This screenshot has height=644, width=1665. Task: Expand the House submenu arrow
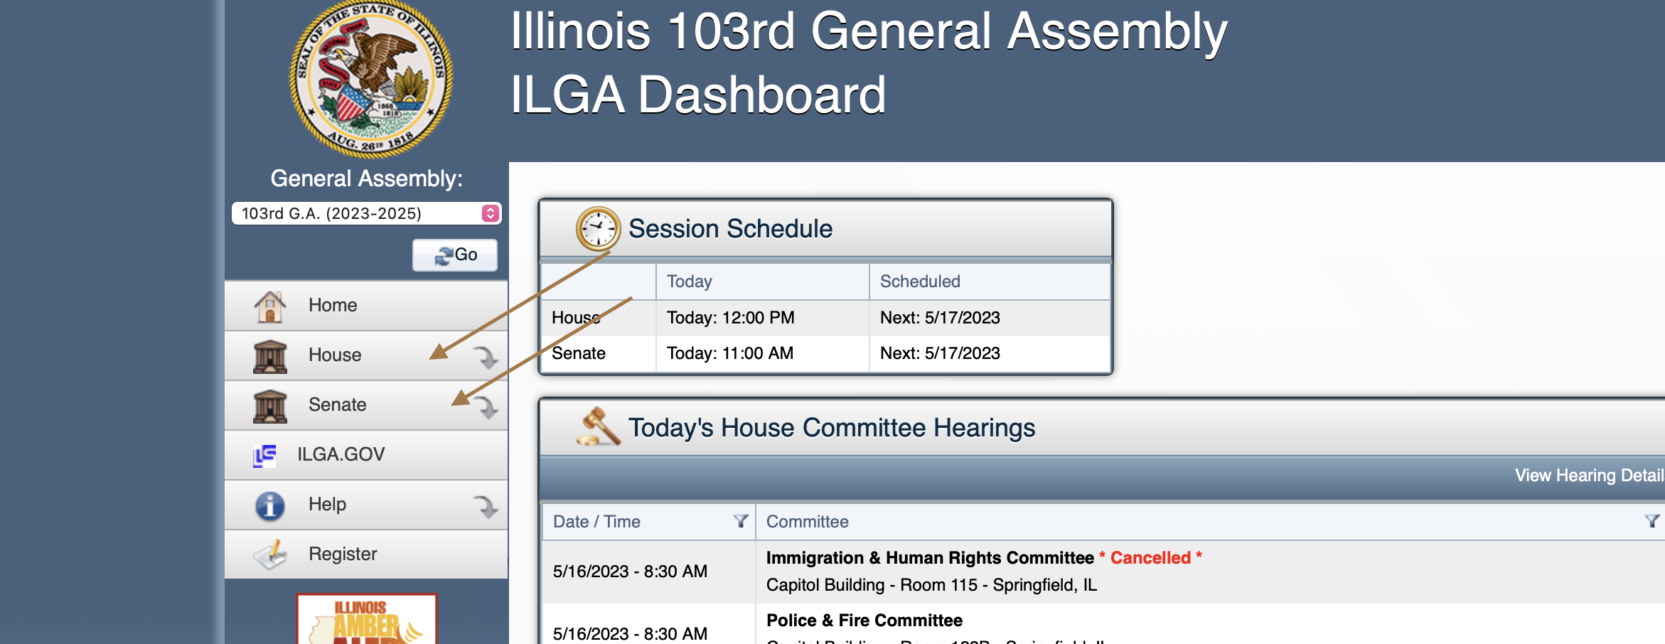tap(486, 358)
